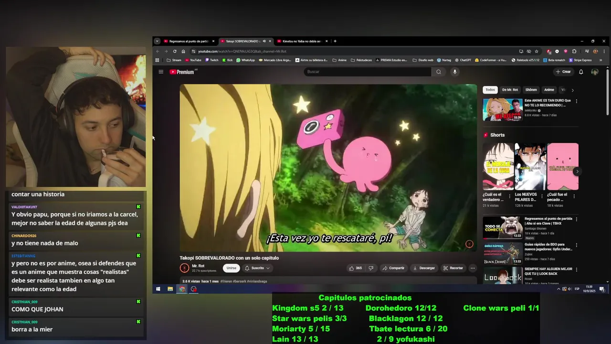This screenshot has width=611, height=344.
Task: Bookmark this page with the star icon
Action: click(x=537, y=51)
